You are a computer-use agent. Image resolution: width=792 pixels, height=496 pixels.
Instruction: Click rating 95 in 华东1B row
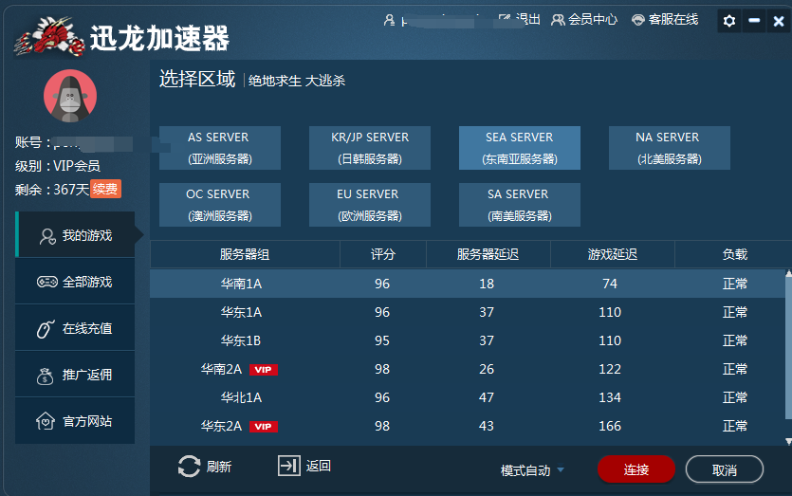[382, 340]
